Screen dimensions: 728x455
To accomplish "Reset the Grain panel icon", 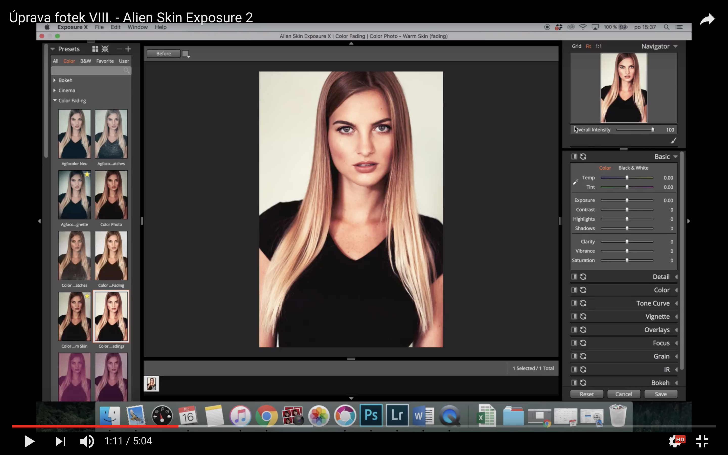I will point(583,356).
